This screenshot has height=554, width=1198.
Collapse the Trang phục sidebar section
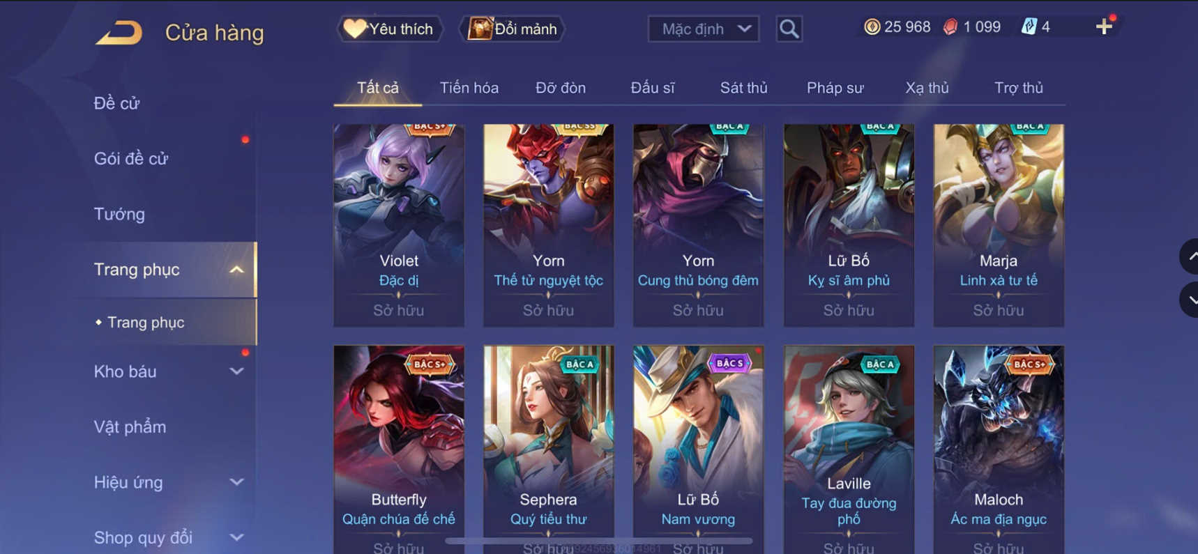point(236,270)
